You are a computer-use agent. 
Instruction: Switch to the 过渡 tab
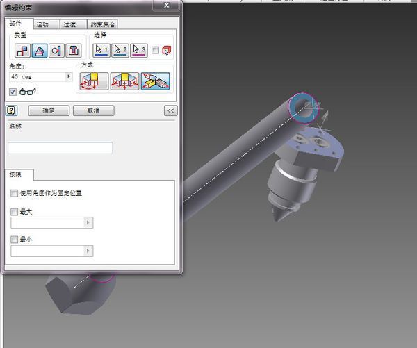tap(74, 24)
